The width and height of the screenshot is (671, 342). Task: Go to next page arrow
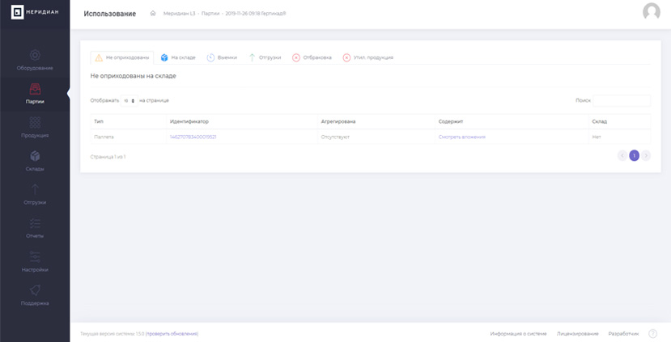click(646, 155)
